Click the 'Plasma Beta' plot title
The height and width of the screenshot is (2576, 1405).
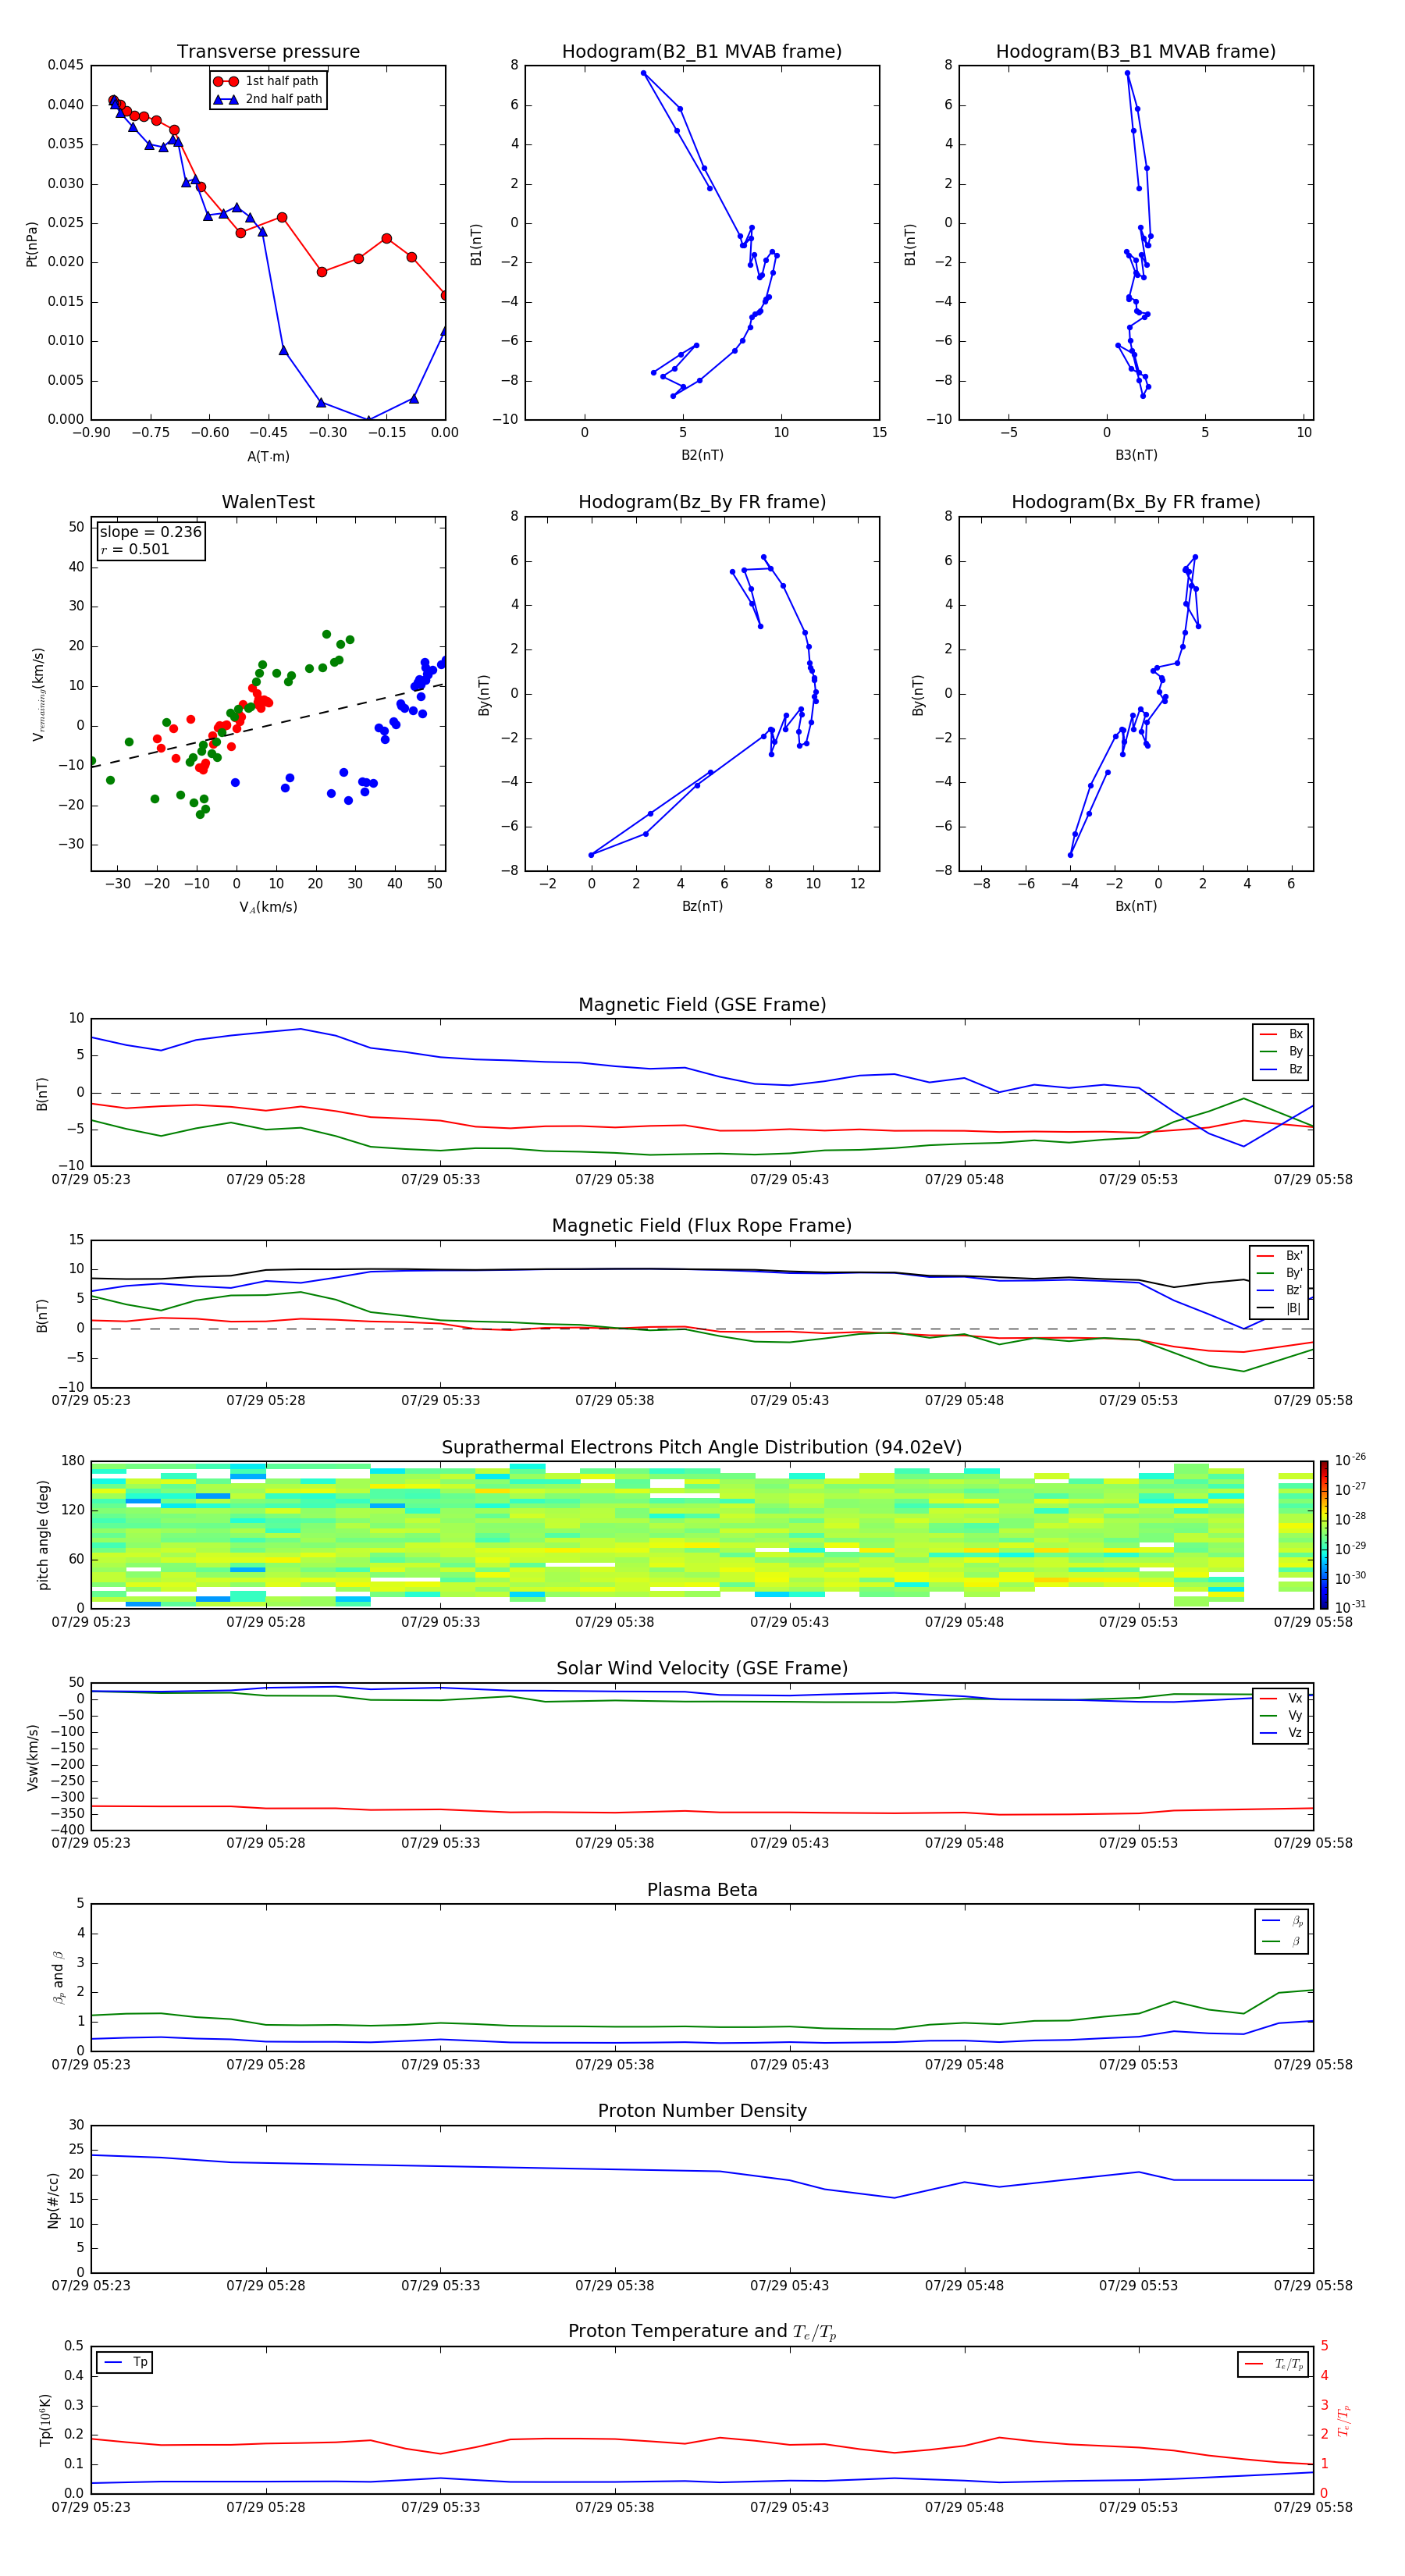tap(702, 1890)
